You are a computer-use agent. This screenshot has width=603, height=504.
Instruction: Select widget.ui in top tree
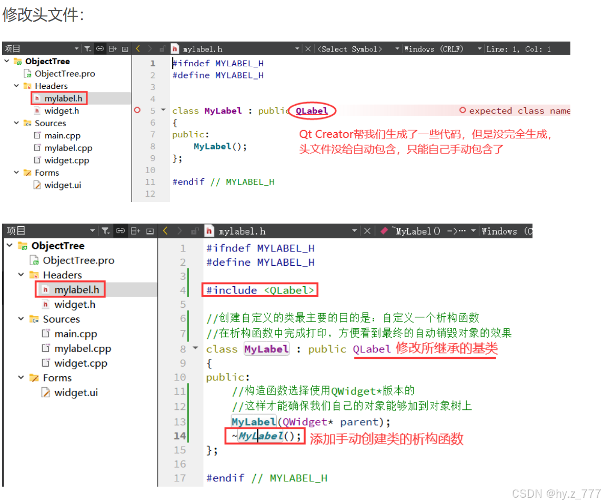(63, 185)
